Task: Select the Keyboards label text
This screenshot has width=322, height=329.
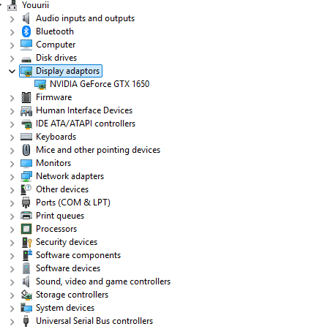Action: click(56, 137)
